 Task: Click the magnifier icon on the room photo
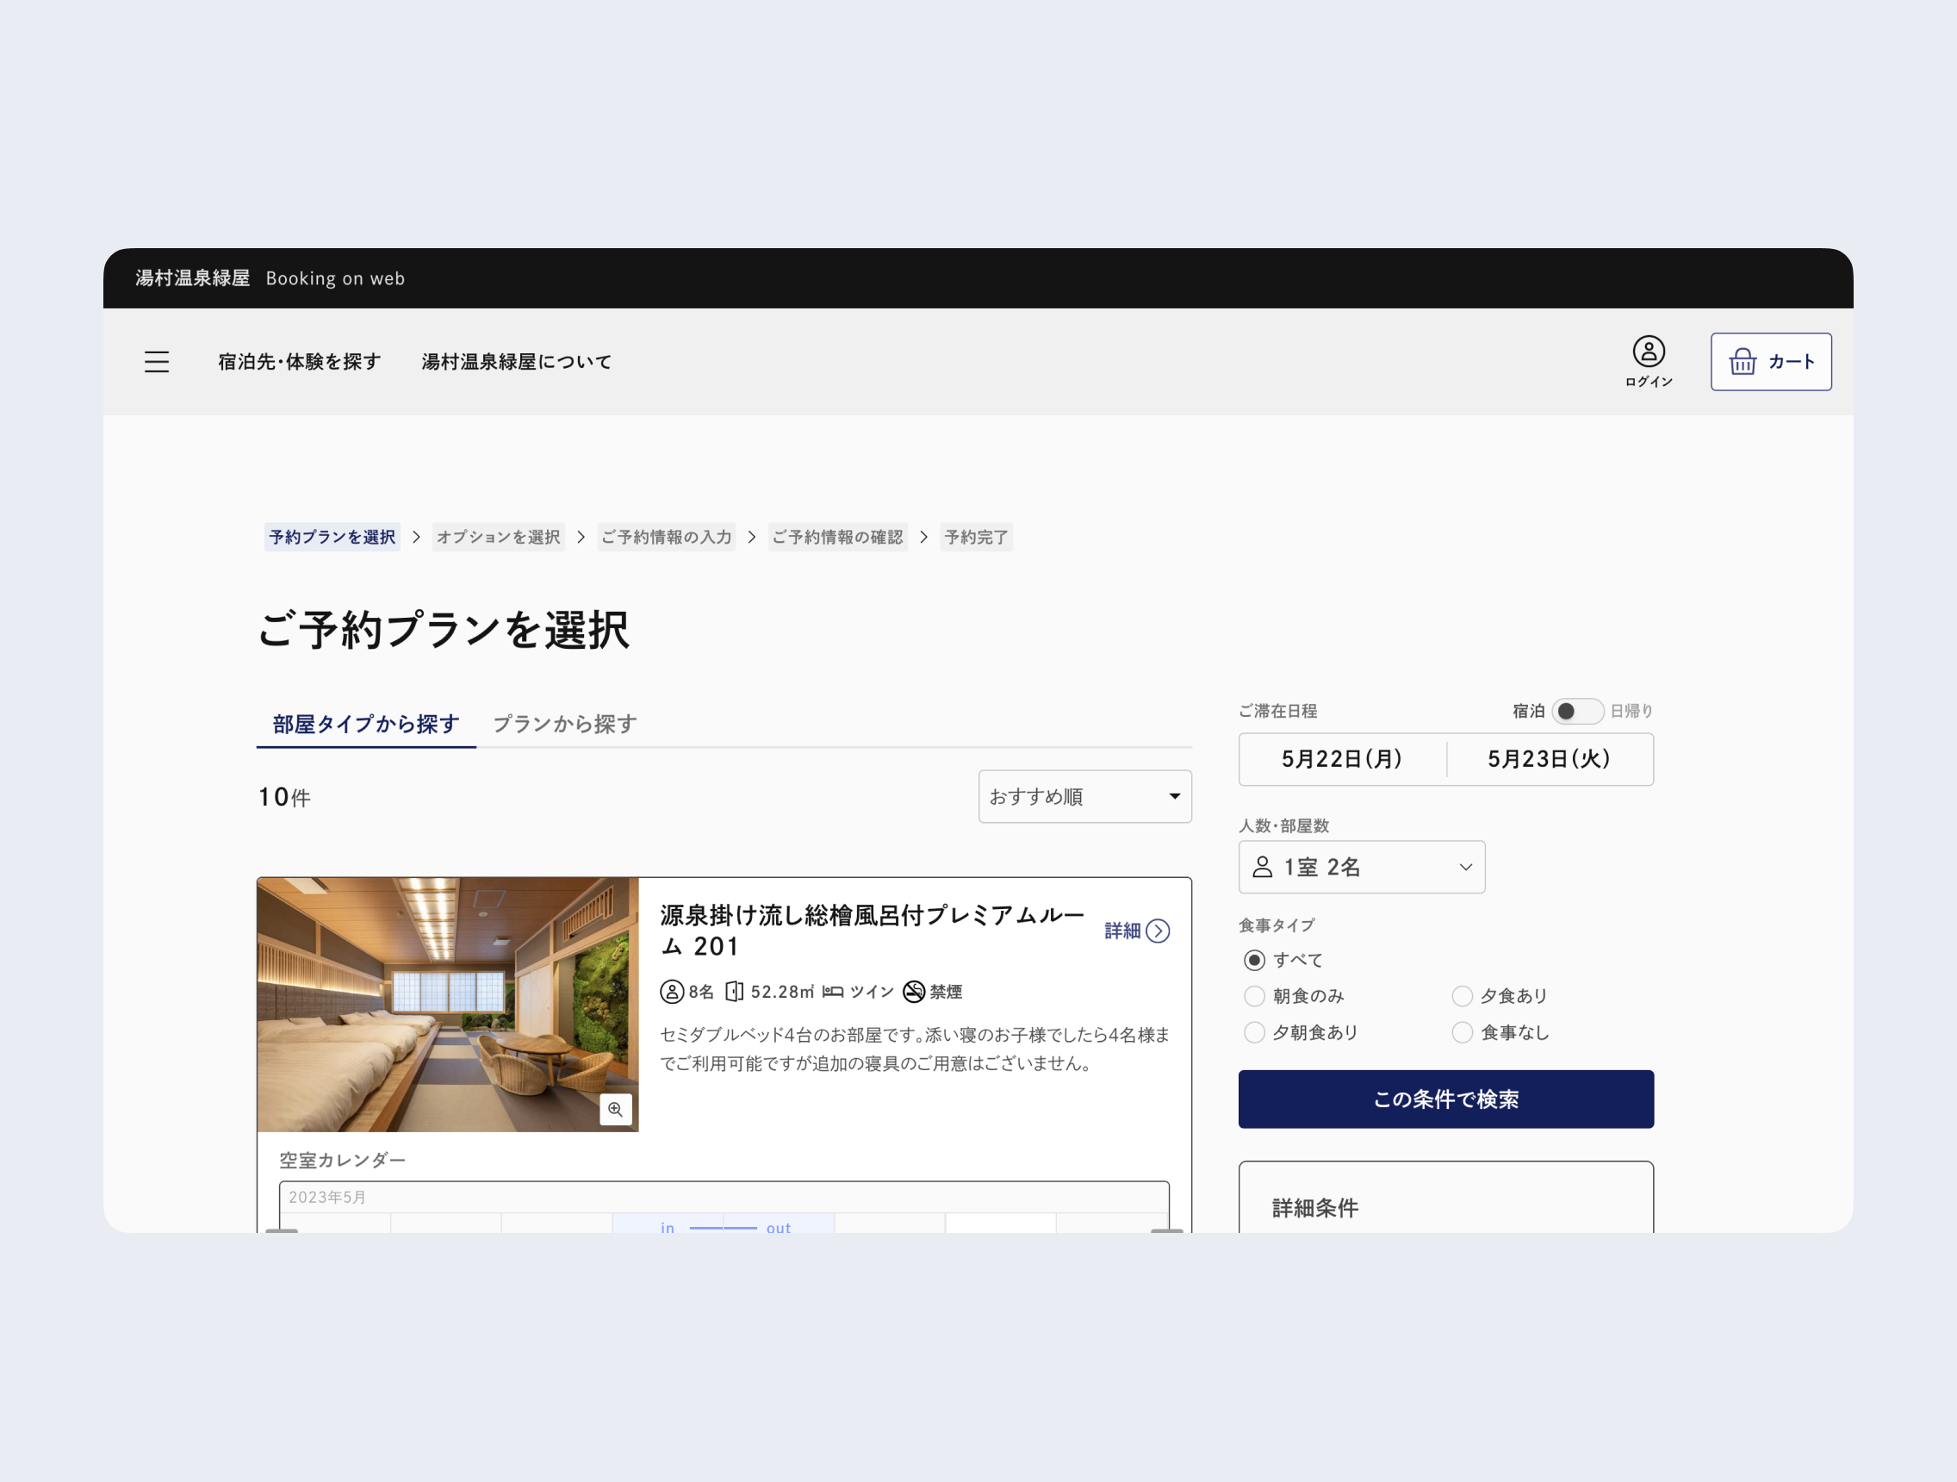pyautogui.click(x=616, y=1111)
